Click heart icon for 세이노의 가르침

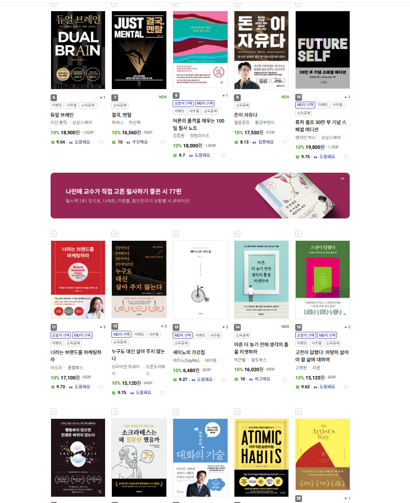point(224,380)
